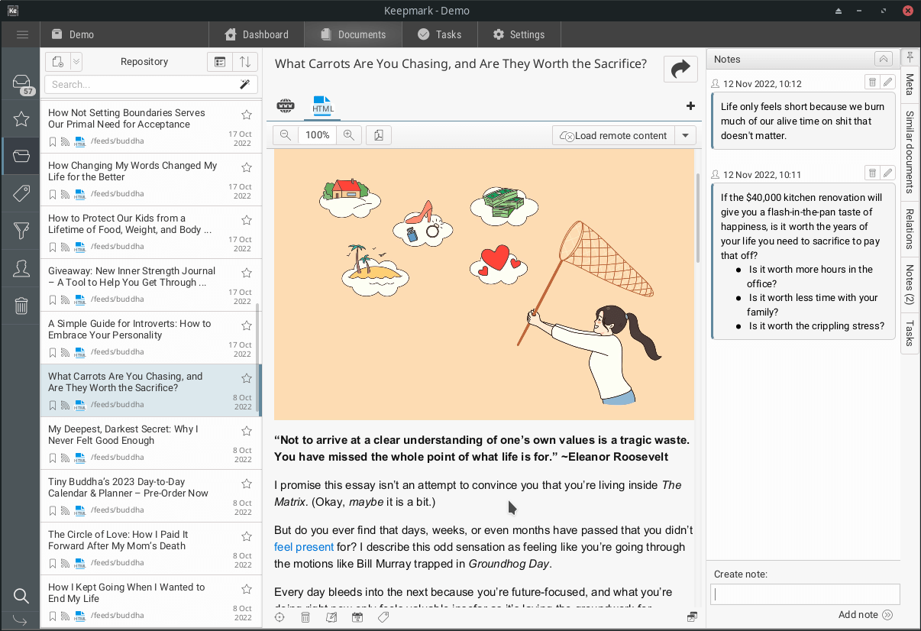Click the Create note text field

tap(805, 594)
